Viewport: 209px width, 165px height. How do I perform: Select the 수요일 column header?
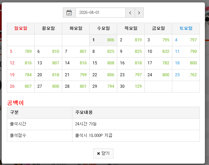pyautogui.click(x=103, y=28)
